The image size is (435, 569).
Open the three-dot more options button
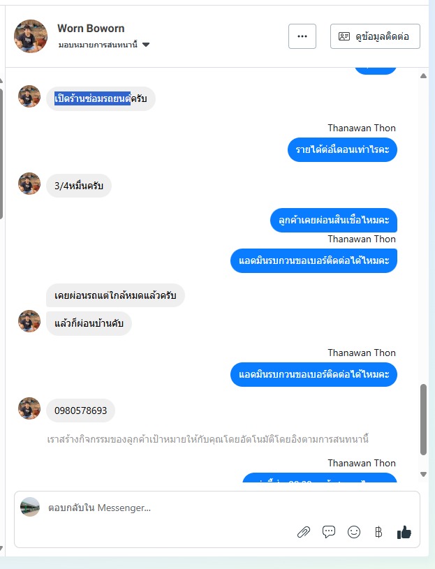click(302, 36)
